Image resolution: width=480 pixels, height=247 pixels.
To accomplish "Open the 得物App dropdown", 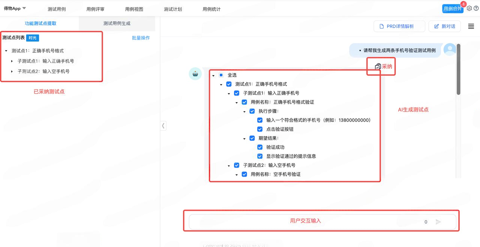I will [x=15, y=8].
